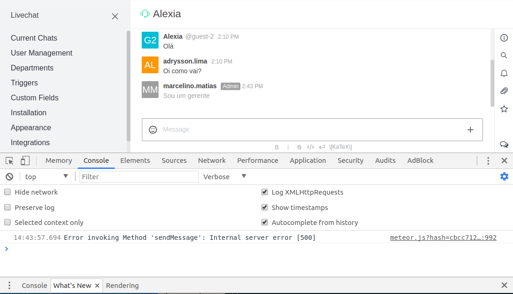Apply strikethrough formatting icon
Viewport: 513px width, 294px height.
click(299, 147)
